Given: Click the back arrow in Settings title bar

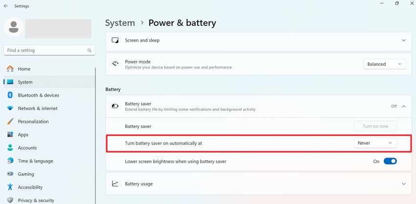Looking at the screenshot, I should tap(6, 6).
